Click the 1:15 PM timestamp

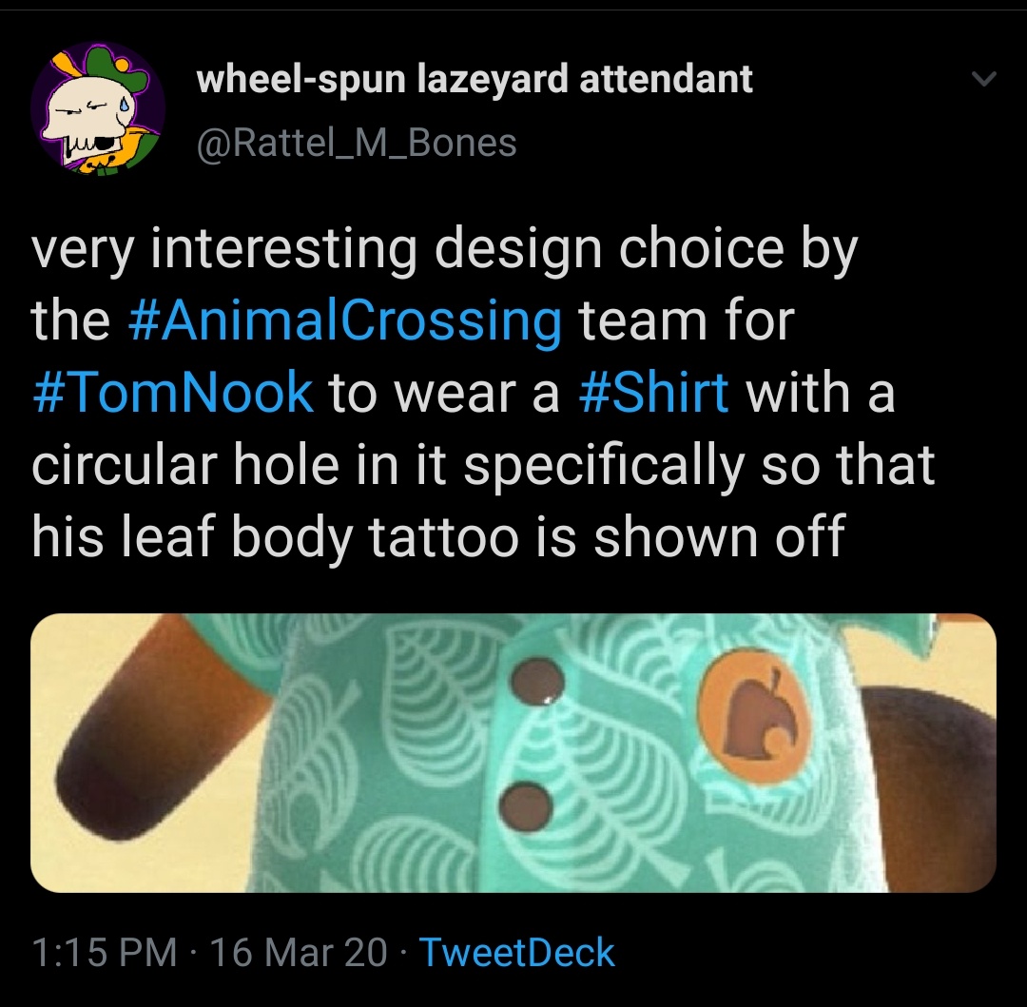point(105,951)
